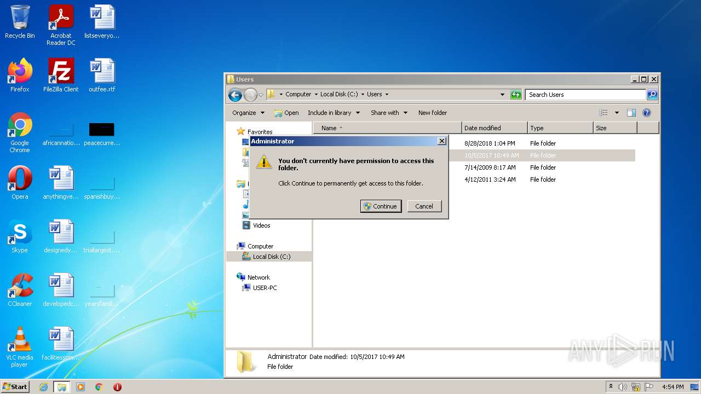The width and height of the screenshot is (701, 394).
Task: Open USER-PC under Network
Action: click(260, 288)
